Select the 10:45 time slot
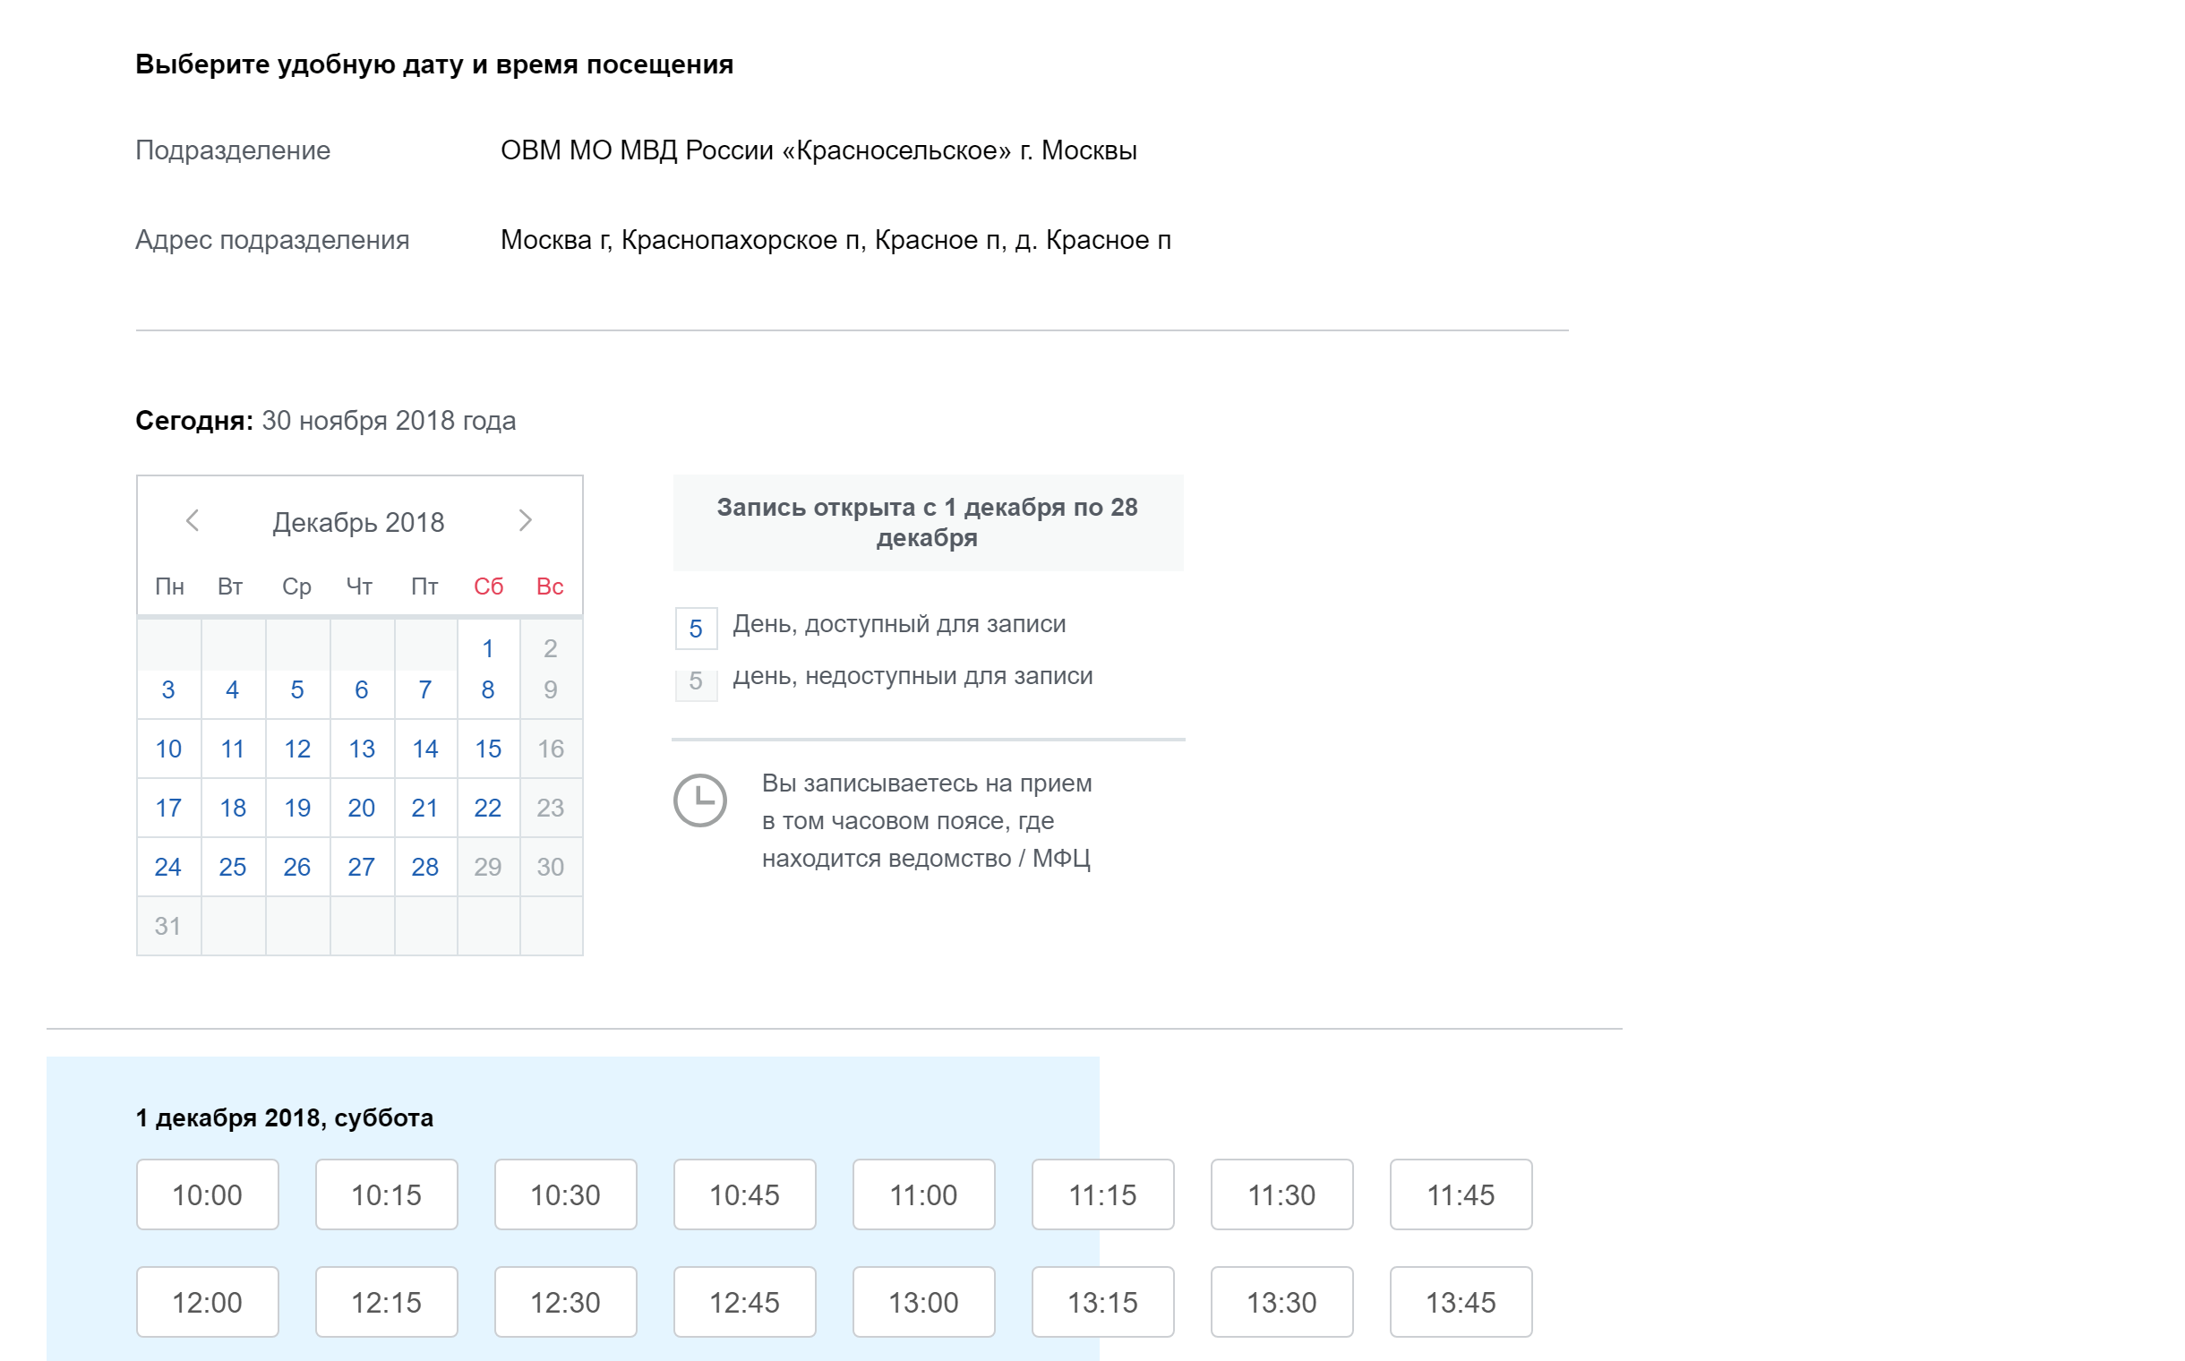2185x1361 pixels. tap(744, 1194)
